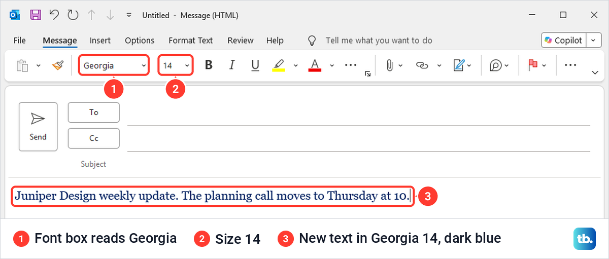Switch to the Options tab

pyautogui.click(x=140, y=41)
